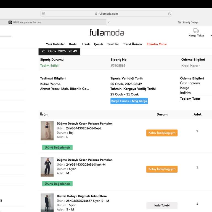
Task: Open the Kadın menu category
Action: click(x=73, y=44)
